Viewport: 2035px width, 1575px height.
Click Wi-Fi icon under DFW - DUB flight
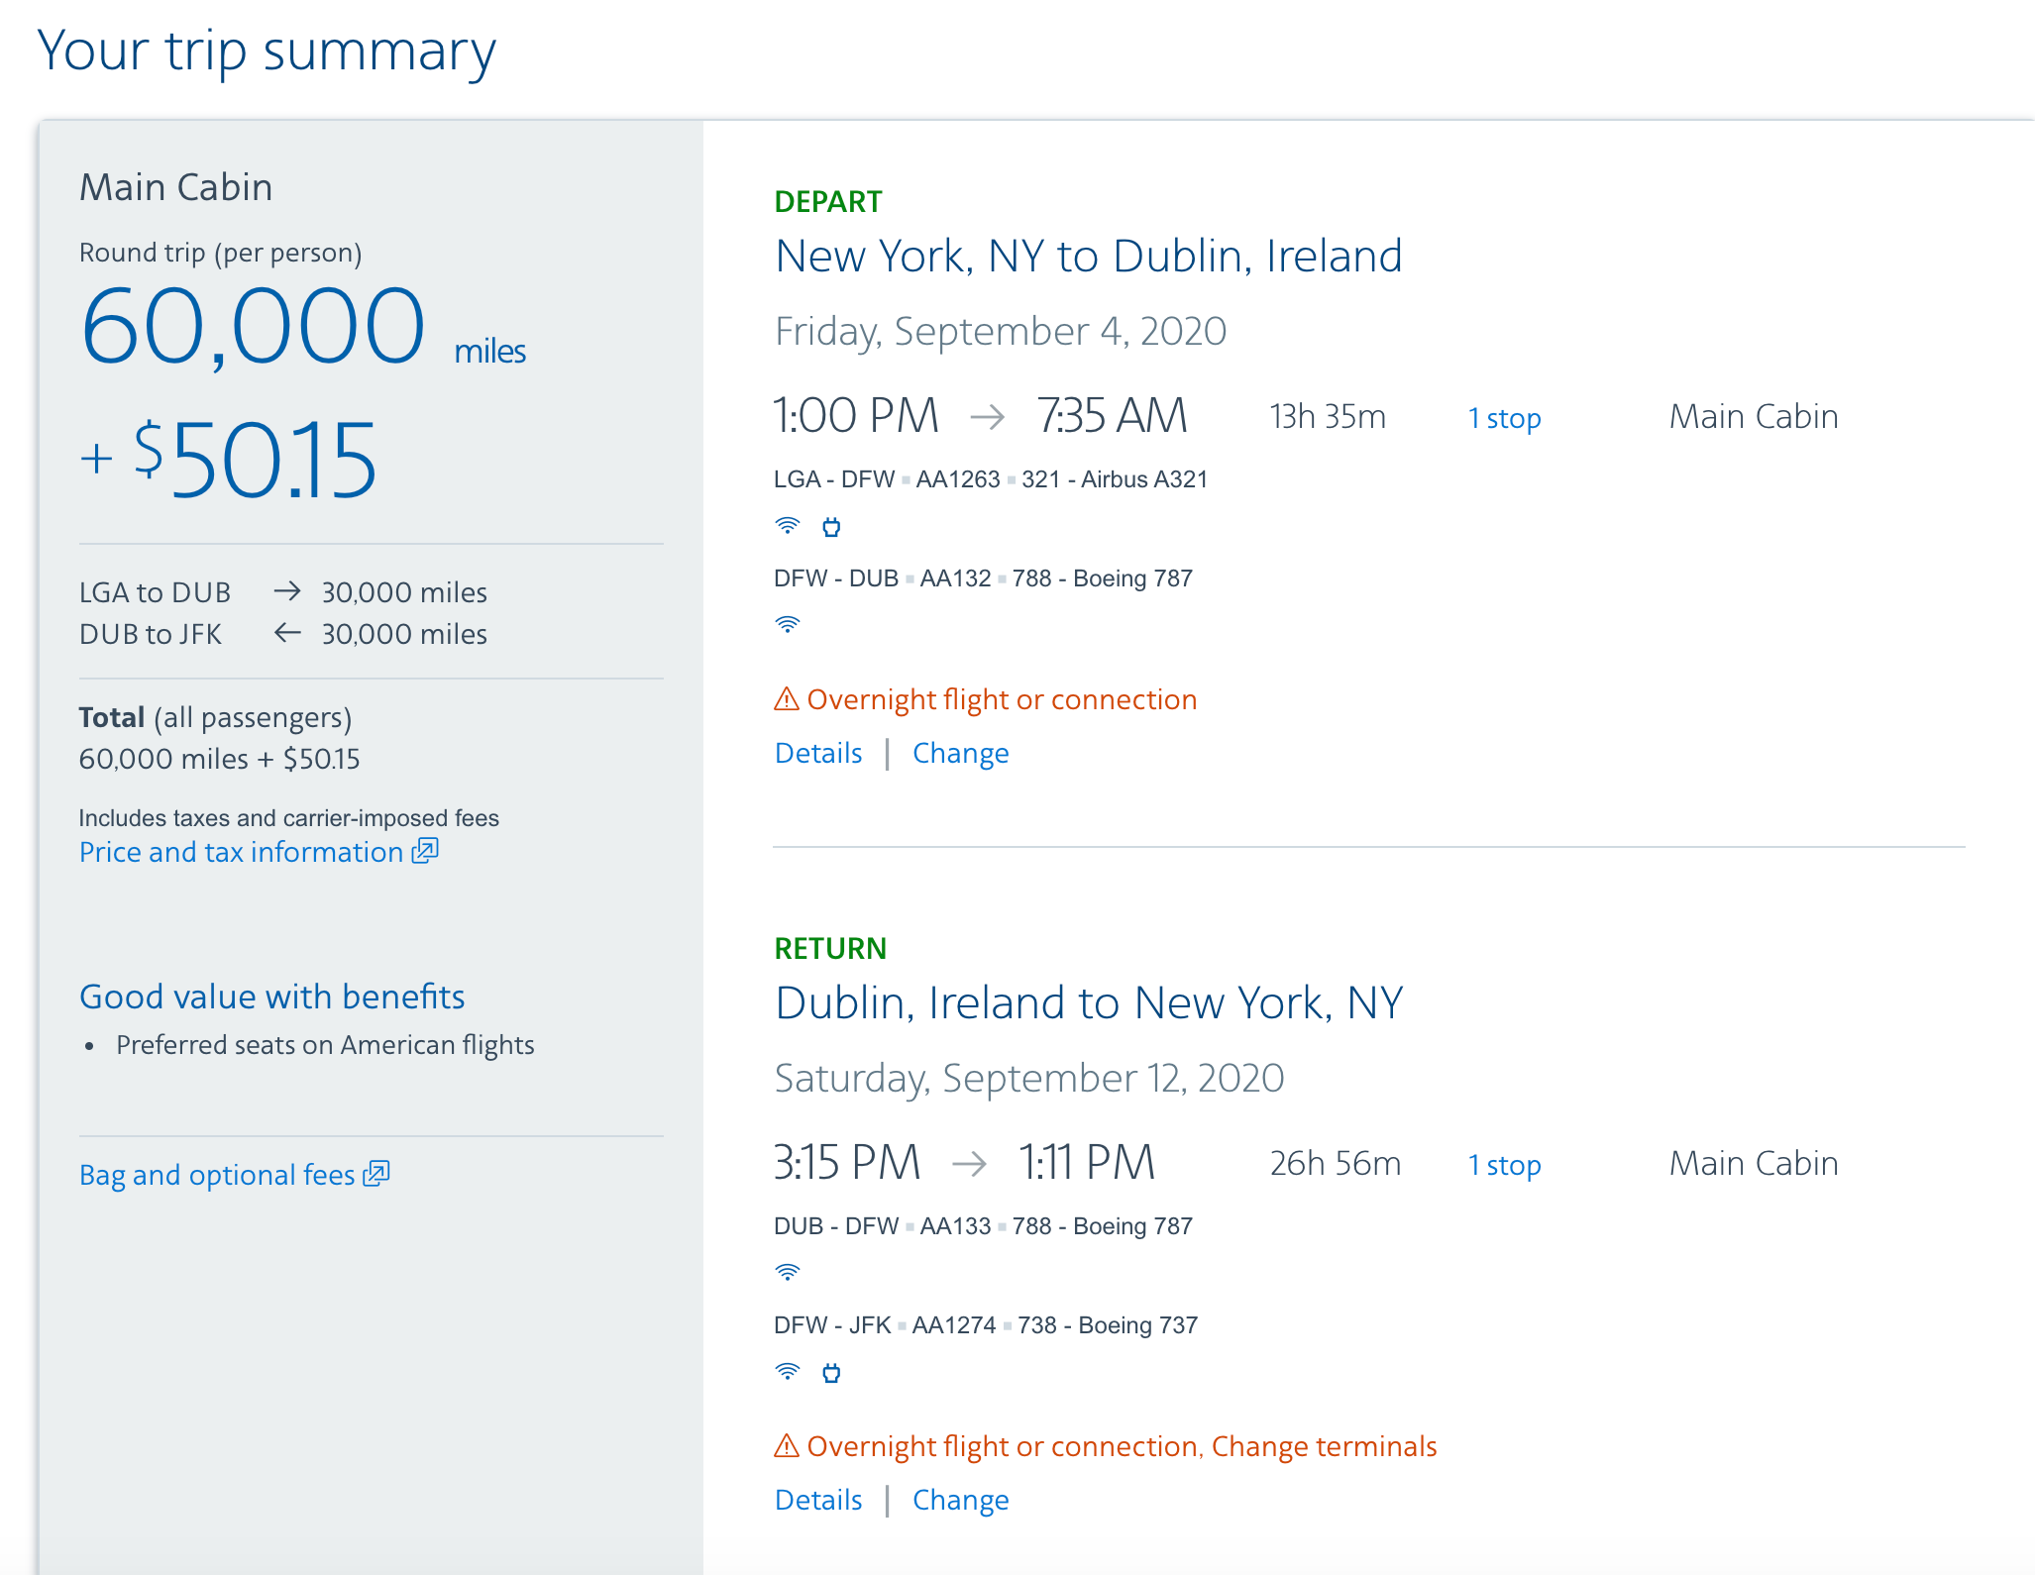[787, 624]
